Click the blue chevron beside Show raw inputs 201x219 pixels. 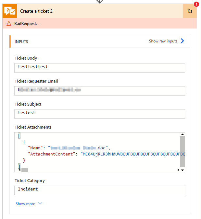point(182,41)
